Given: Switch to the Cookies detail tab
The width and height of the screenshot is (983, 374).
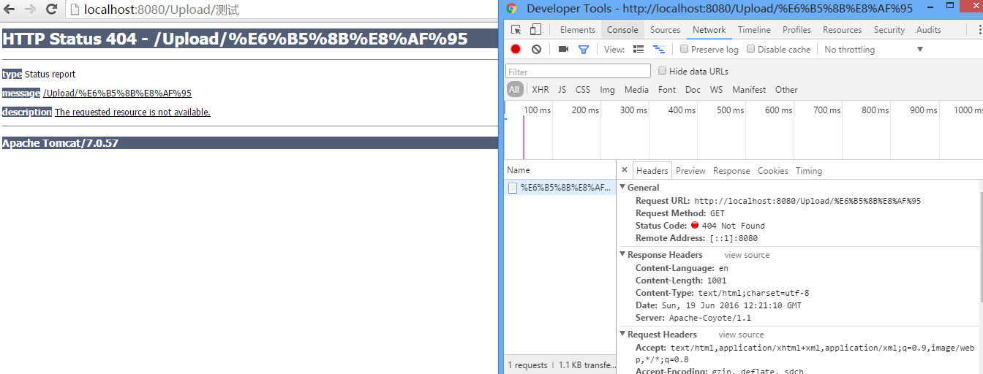Looking at the screenshot, I should [x=773, y=170].
